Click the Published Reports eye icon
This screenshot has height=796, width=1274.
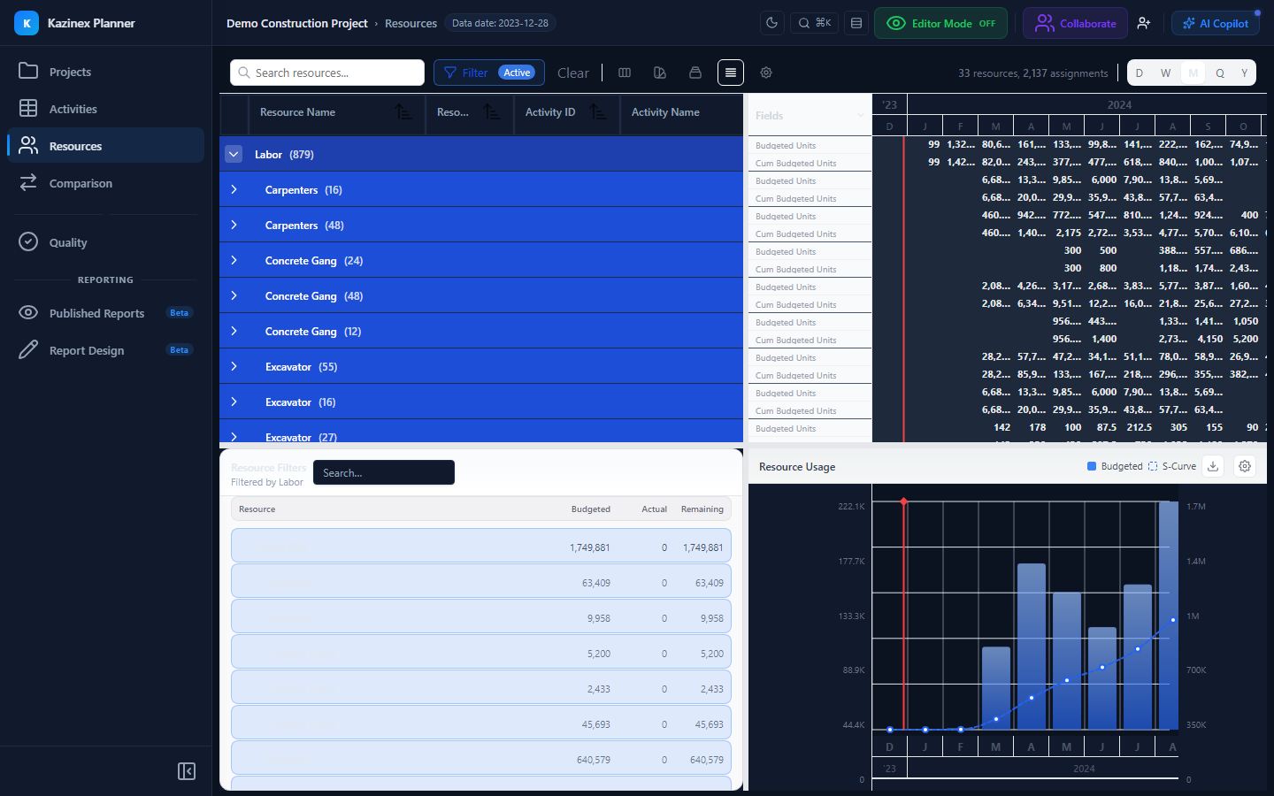pos(28,312)
